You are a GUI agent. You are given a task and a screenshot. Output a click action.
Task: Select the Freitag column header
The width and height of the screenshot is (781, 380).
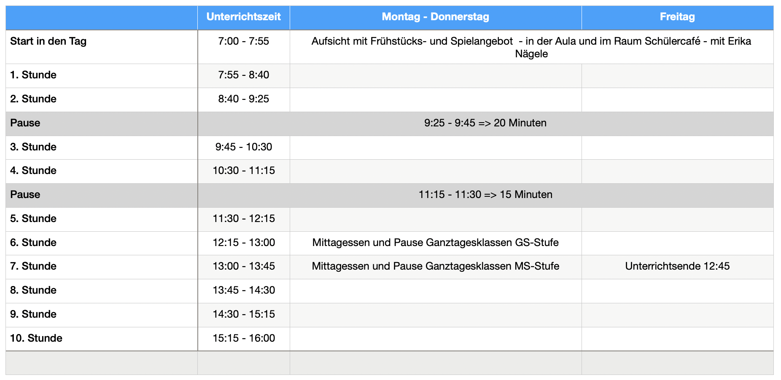tap(677, 17)
